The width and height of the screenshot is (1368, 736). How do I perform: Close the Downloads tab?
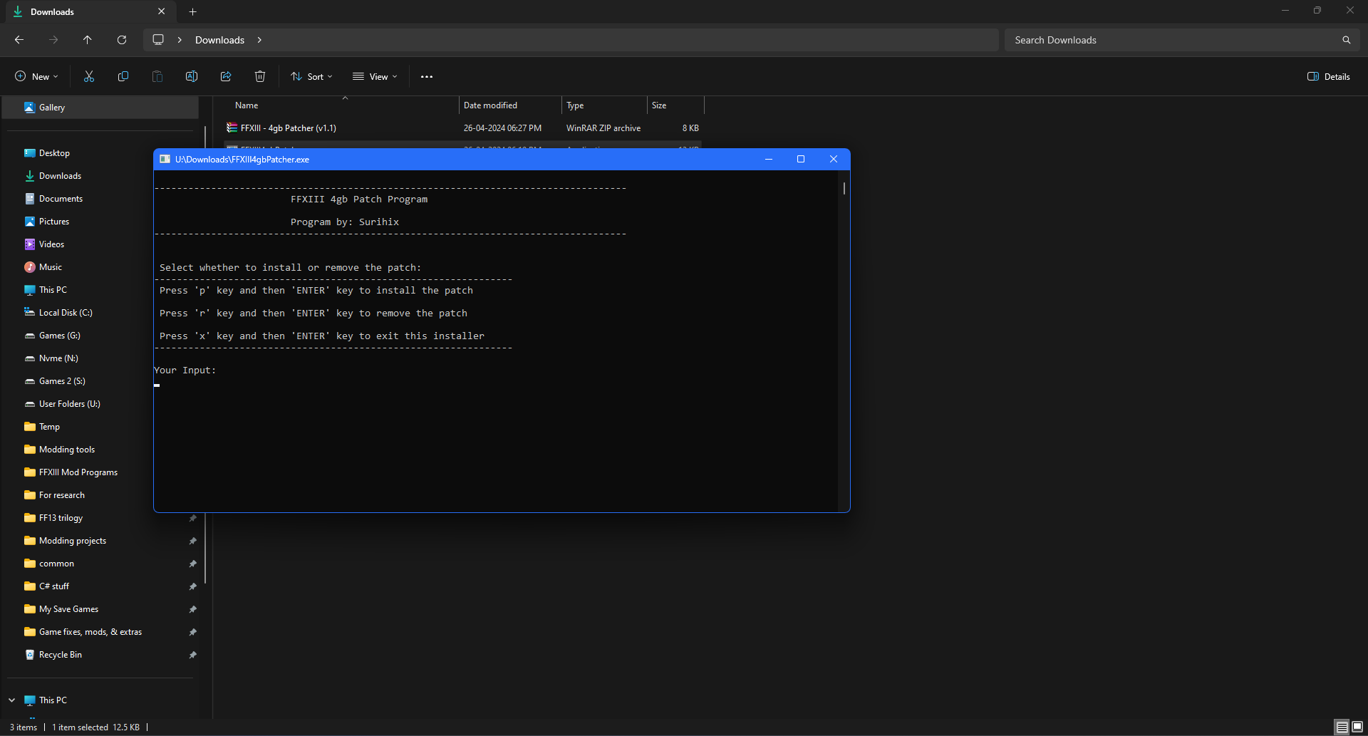point(162,11)
